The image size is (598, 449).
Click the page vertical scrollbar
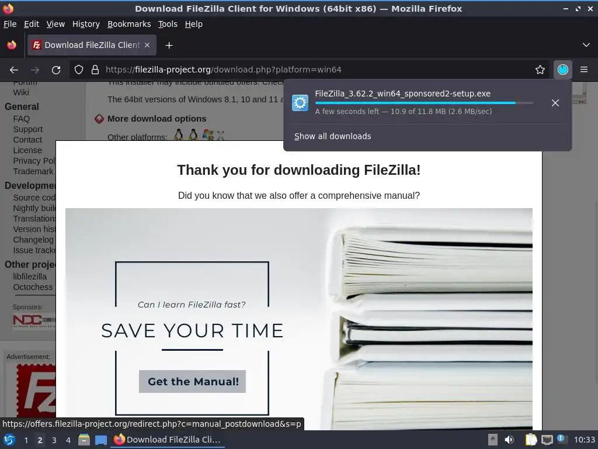596,256
